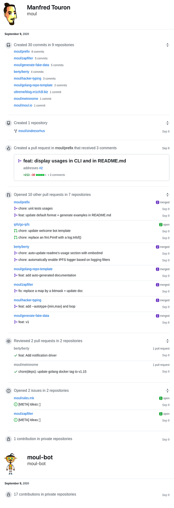Screen dimensions: 174x508
Task: Collapse the Opened 10 other pull requests section
Action: (167, 195)
